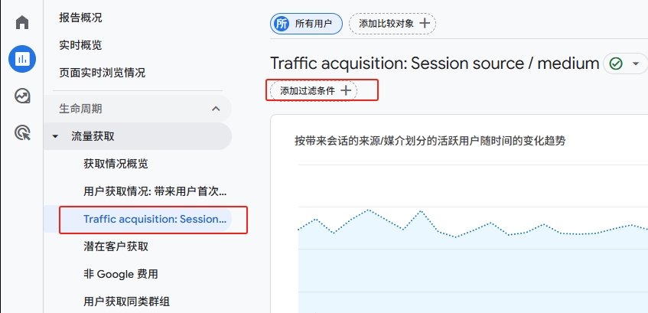
Task: Click the plus icon in 添加过滤条件
Action: pos(346,90)
